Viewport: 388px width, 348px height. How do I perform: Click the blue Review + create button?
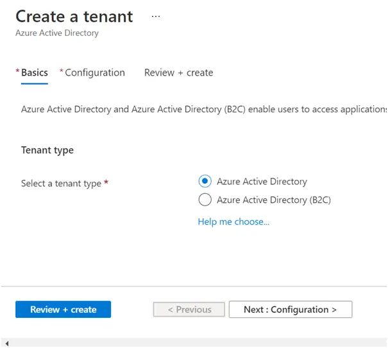pyautogui.click(x=63, y=309)
